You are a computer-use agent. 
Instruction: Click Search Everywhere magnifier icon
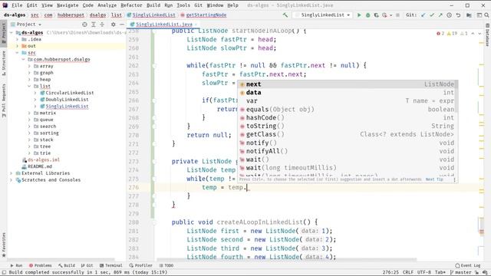click(486, 15)
